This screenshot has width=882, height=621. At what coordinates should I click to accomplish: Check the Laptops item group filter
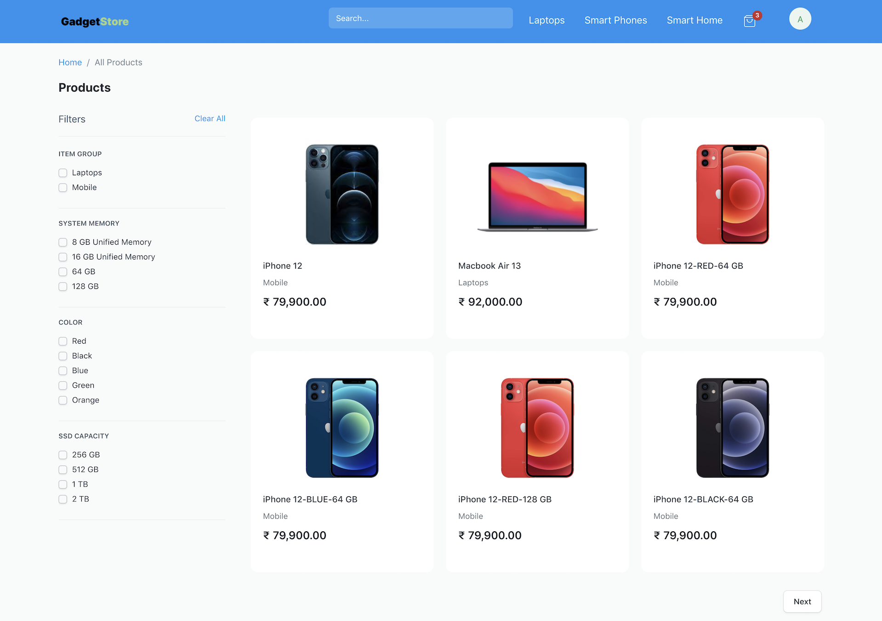coord(63,173)
